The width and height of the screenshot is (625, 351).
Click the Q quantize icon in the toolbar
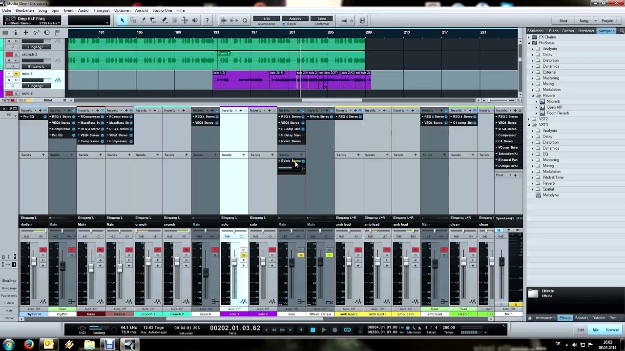(245, 20)
